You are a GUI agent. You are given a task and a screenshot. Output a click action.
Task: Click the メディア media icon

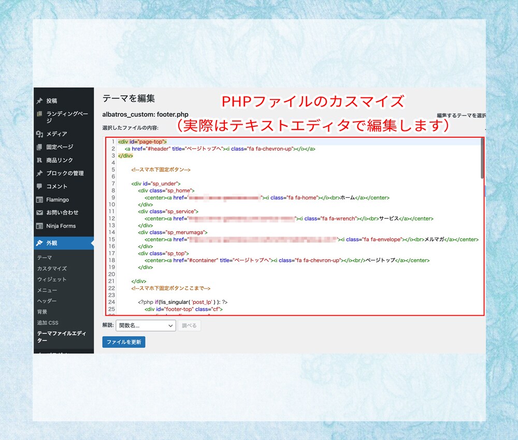pyautogui.click(x=40, y=134)
